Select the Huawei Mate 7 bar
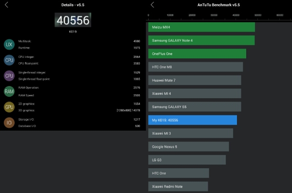 pos(195,80)
